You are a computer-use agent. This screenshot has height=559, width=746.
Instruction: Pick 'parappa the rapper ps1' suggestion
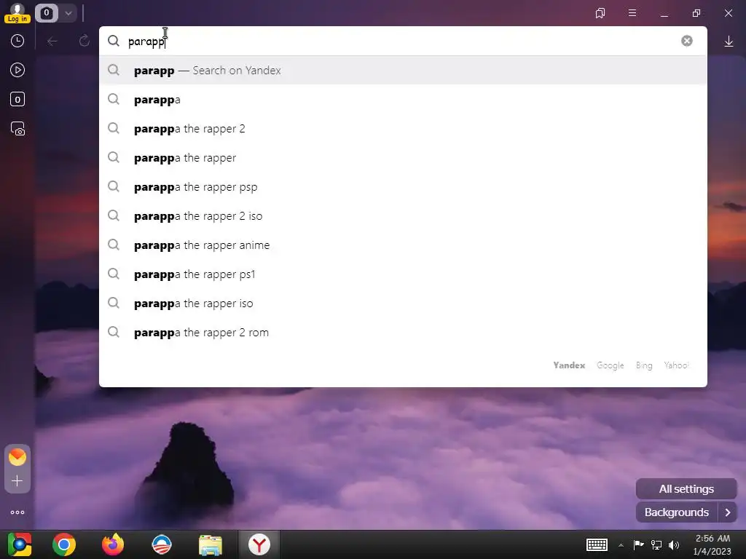pos(403,274)
